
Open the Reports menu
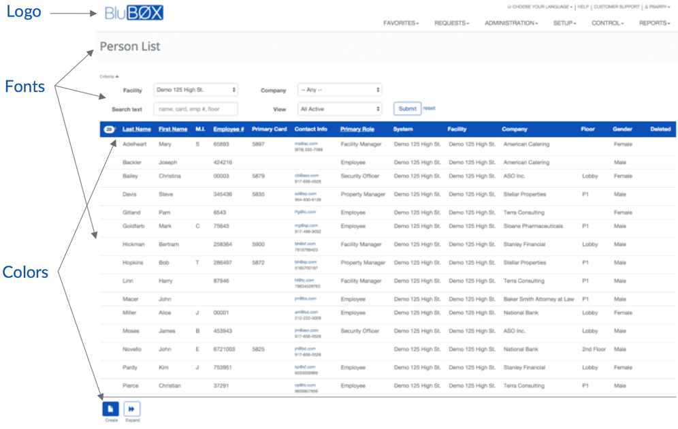pyautogui.click(x=653, y=23)
